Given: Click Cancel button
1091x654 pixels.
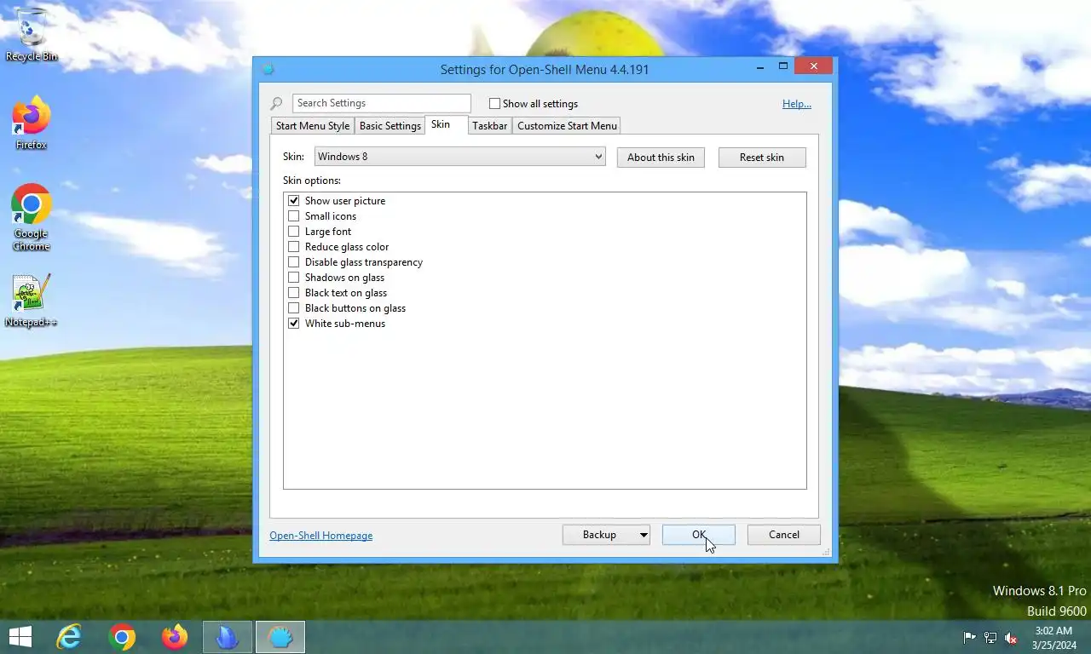Looking at the screenshot, I should tap(784, 535).
